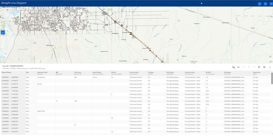This screenshot has width=273, height=136.
Task: Toggle the grid view icon above table
Action: point(264,67)
